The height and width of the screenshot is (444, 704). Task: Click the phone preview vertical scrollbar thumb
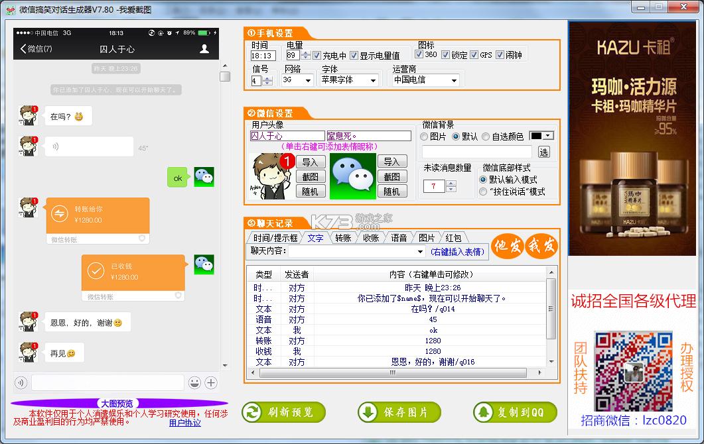coord(225,76)
